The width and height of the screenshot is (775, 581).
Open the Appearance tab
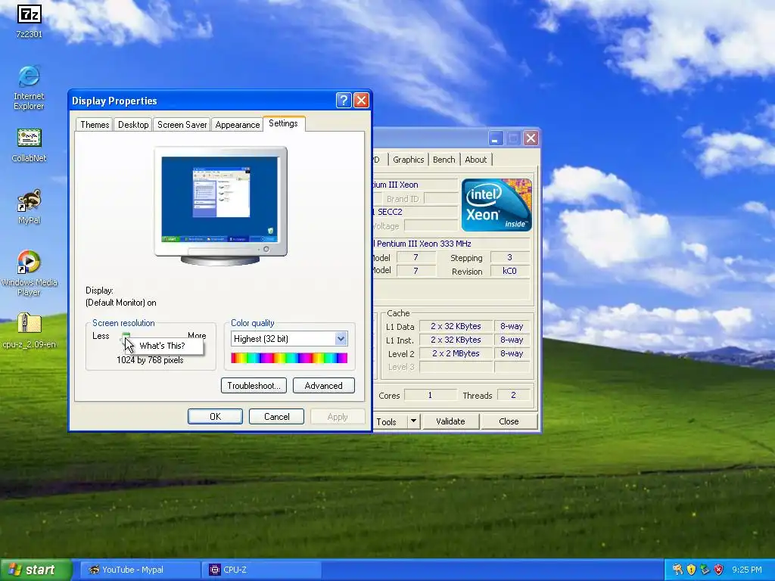pos(237,125)
